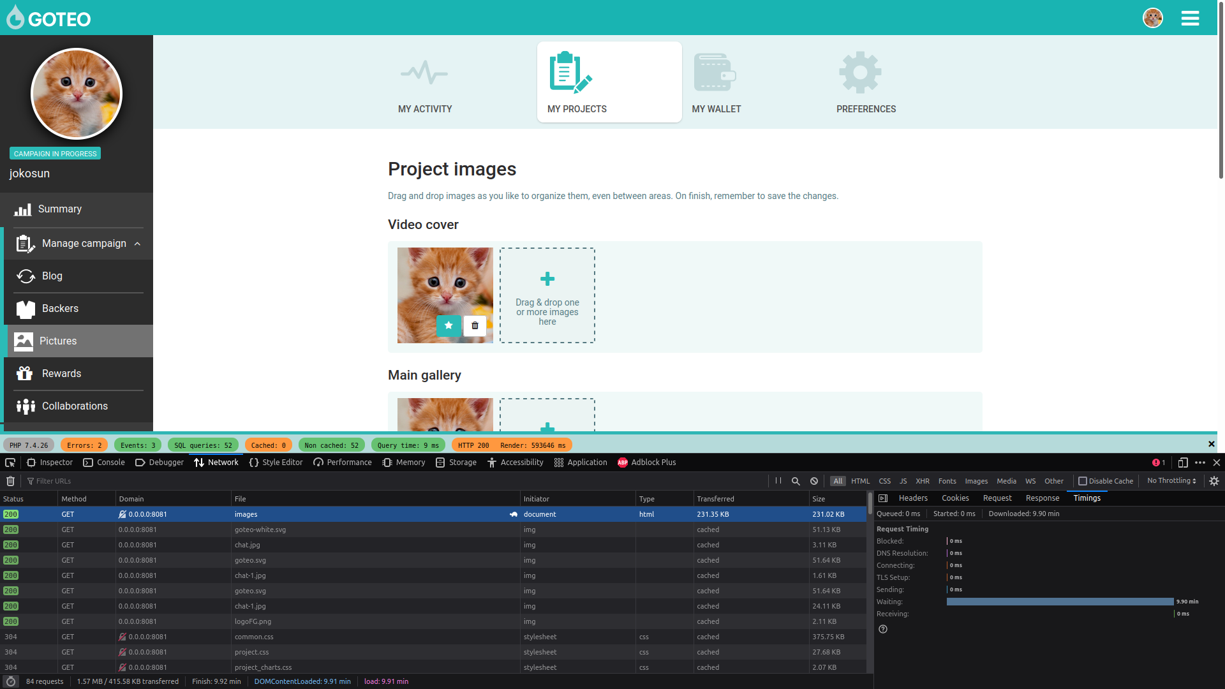The width and height of the screenshot is (1225, 689).
Task: Click the request blocking icon
Action: click(x=814, y=481)
